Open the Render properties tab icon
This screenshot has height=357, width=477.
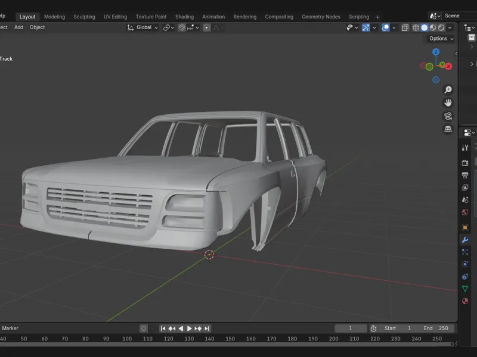click(x=465, y=162)
